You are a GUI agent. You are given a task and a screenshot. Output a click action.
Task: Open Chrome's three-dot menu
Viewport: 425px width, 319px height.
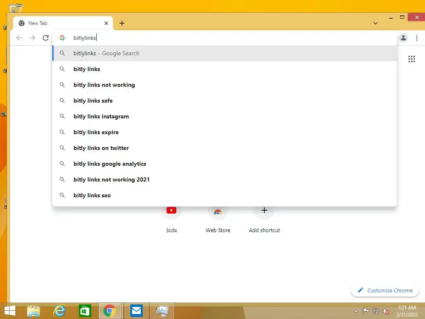[x=417, y=38]
